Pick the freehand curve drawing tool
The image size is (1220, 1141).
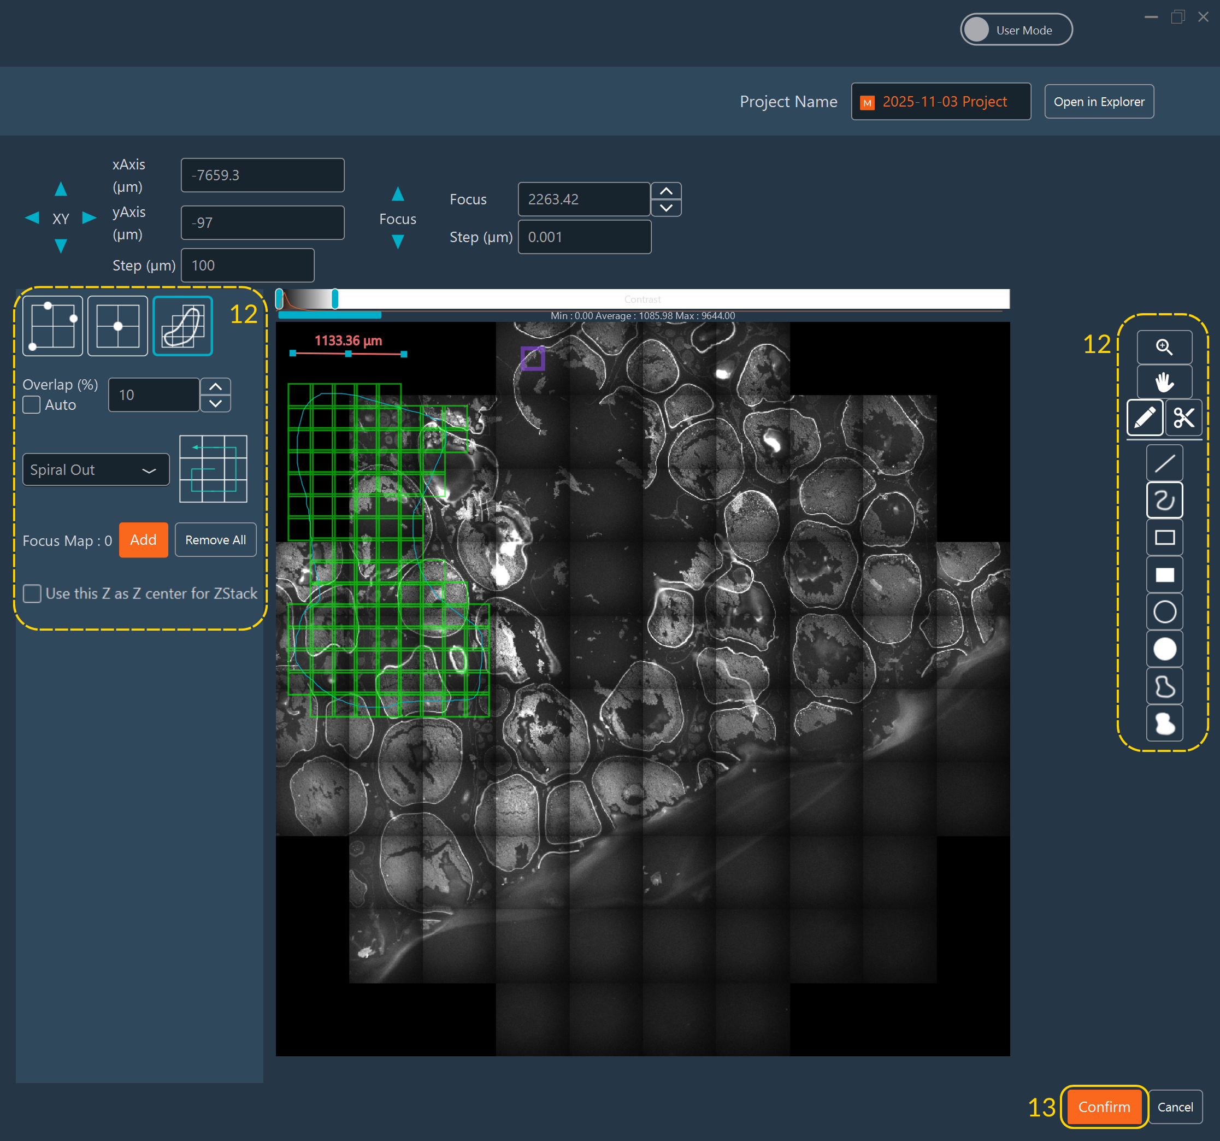tap(1164, 499)
